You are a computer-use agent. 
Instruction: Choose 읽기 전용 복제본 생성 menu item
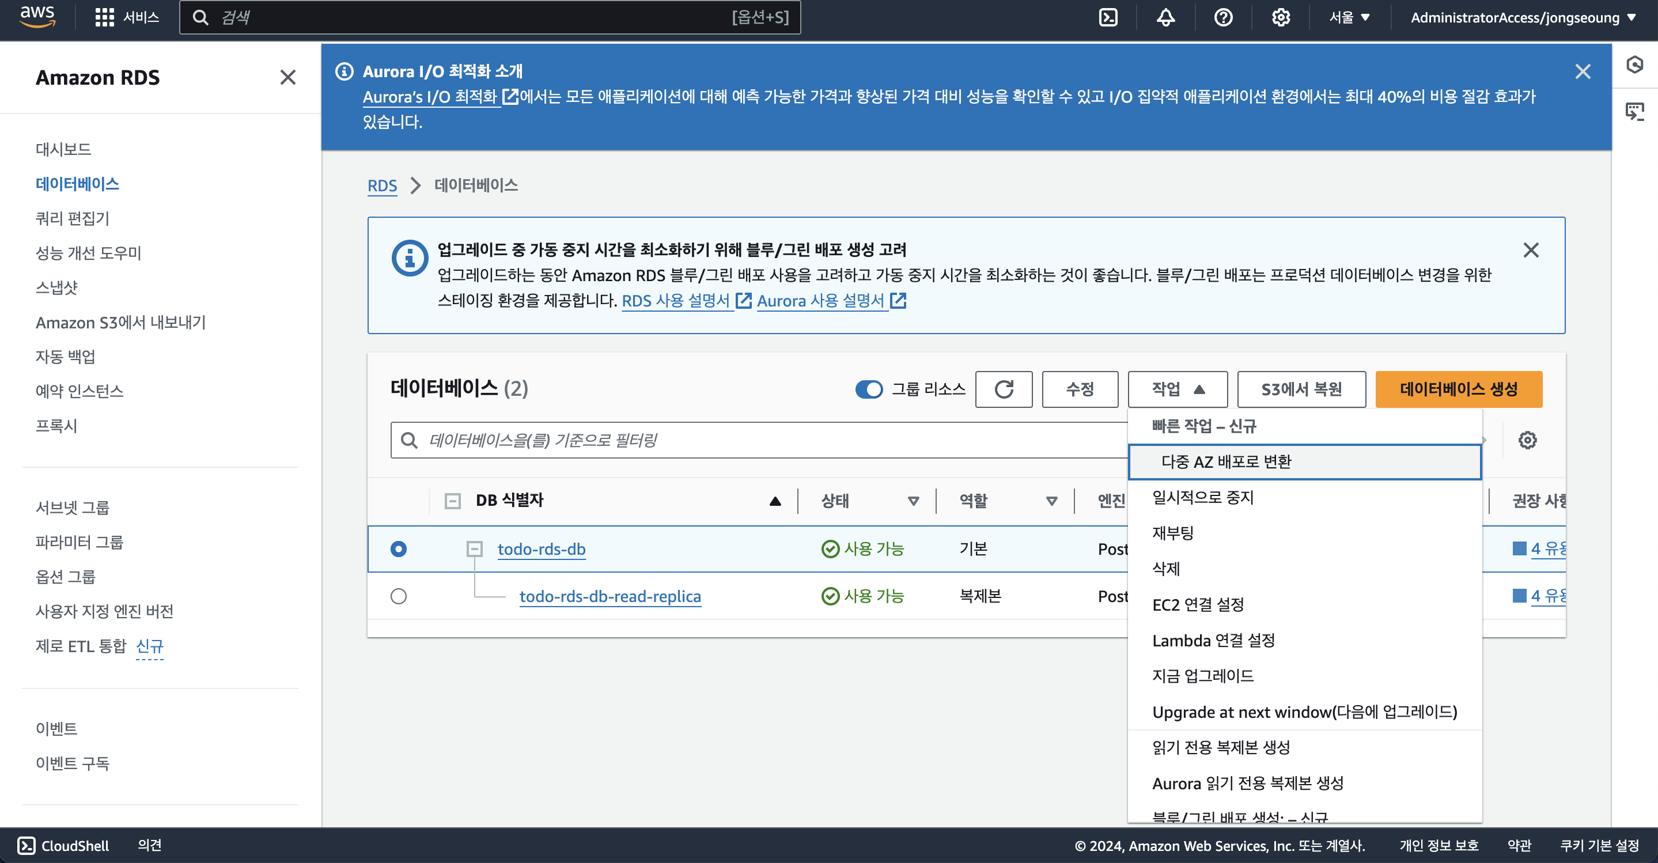pos(1305,747)
